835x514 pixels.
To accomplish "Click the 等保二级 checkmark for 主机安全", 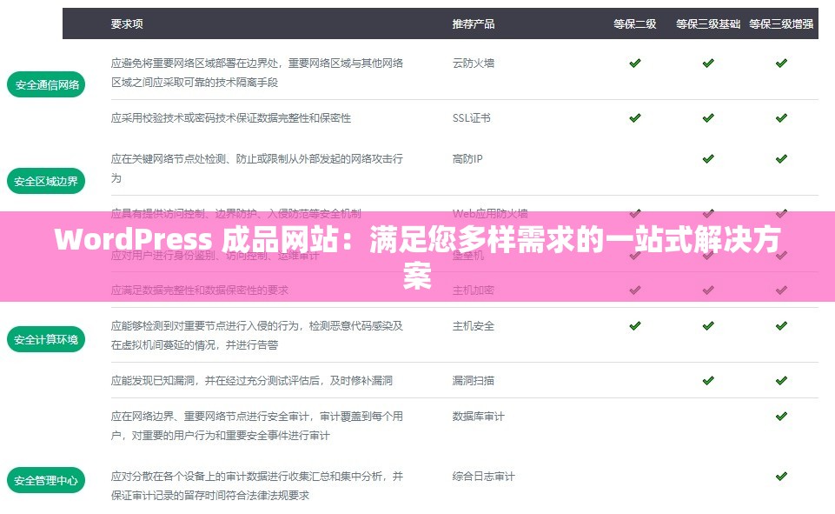I will click(x=634, y=326).
